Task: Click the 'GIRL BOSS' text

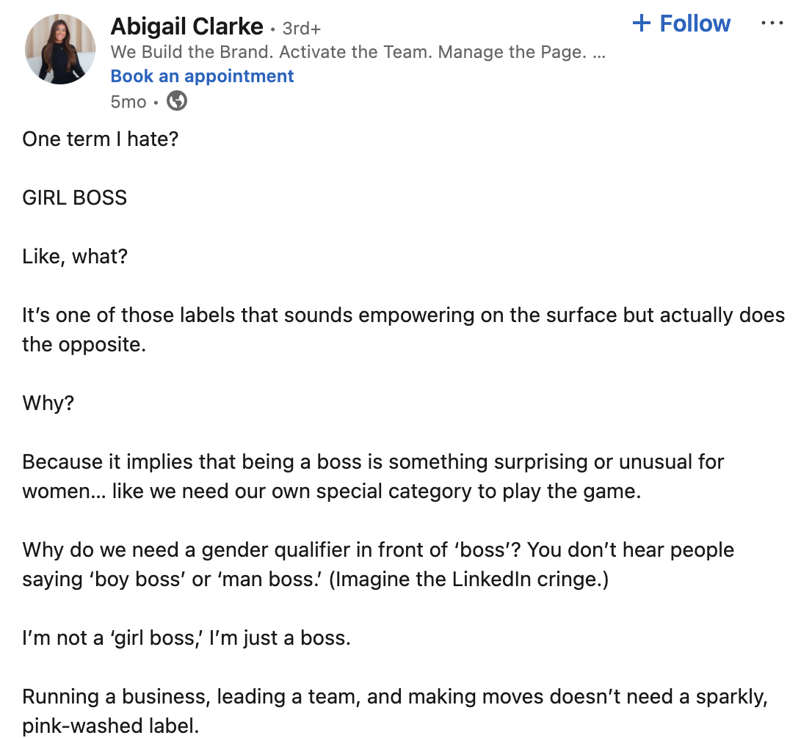Action: click(75, 197)
